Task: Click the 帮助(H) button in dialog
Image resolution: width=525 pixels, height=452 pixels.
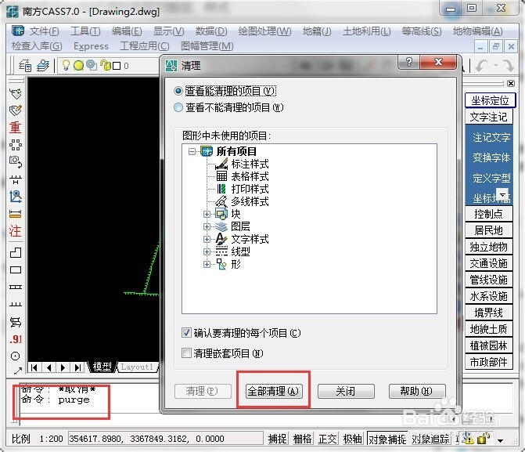Action: pyautogui.click(x=417, y=391)
